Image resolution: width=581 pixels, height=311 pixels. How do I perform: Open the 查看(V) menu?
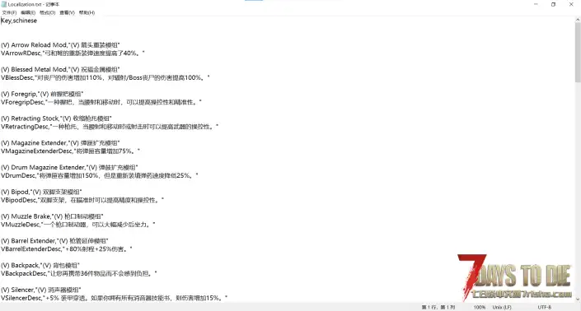point(67,12)
